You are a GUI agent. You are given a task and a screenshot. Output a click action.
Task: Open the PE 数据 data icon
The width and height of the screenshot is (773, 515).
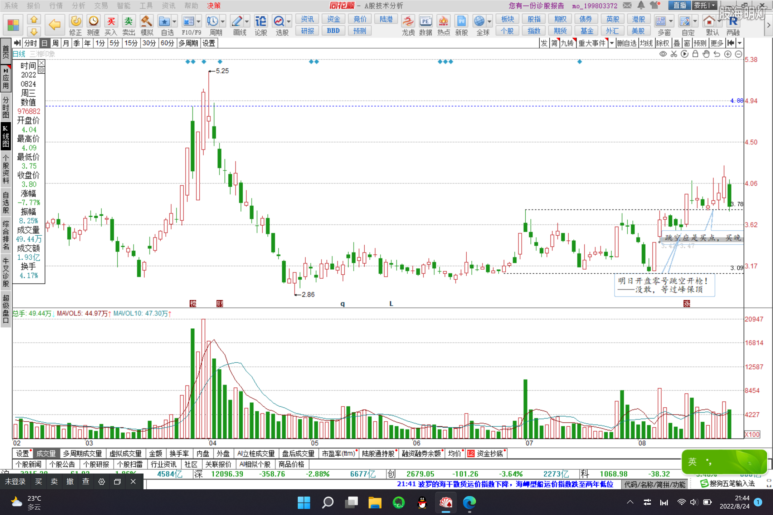(426, 25)
